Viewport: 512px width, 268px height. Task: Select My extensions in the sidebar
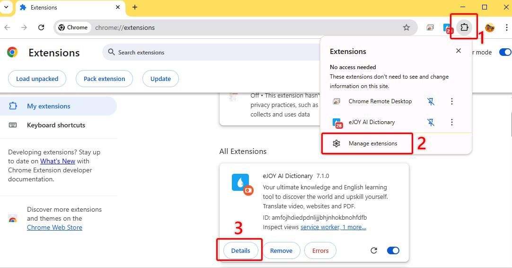58,106
